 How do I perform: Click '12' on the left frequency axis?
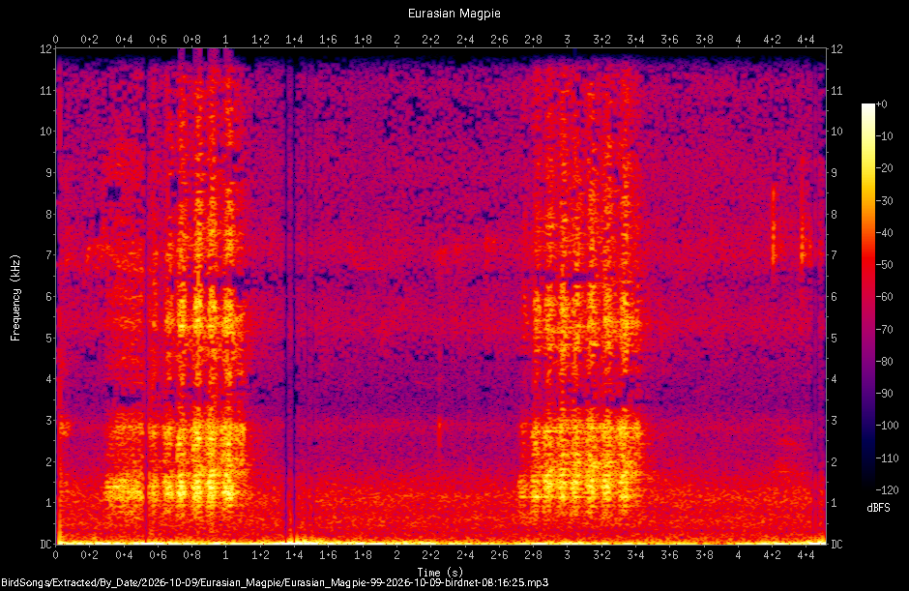click(45, 48)
